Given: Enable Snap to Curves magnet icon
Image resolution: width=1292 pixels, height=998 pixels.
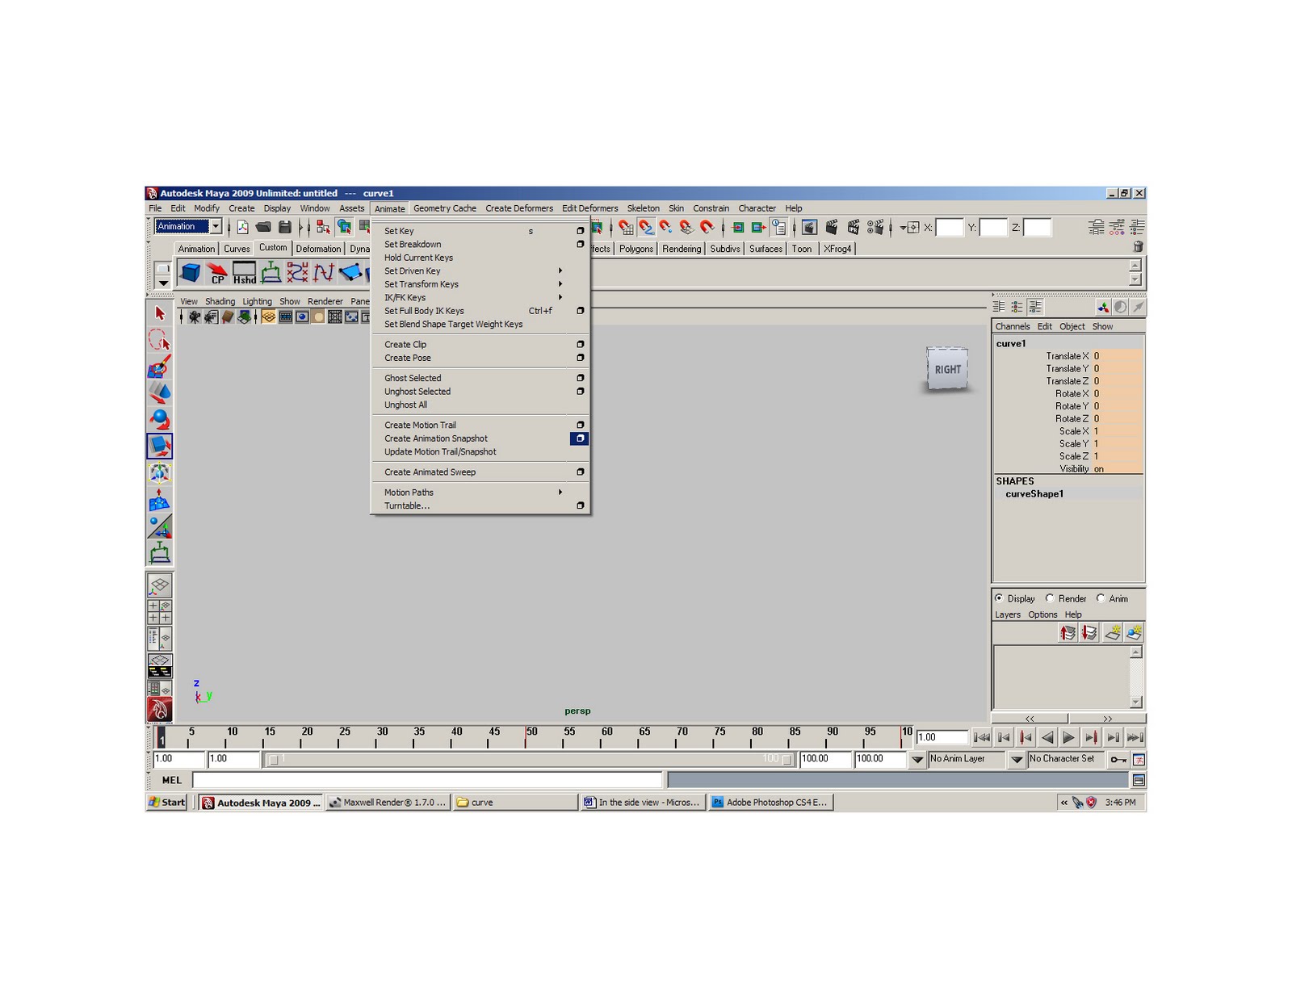Looking at the screenshot, I should click(646, 228).
